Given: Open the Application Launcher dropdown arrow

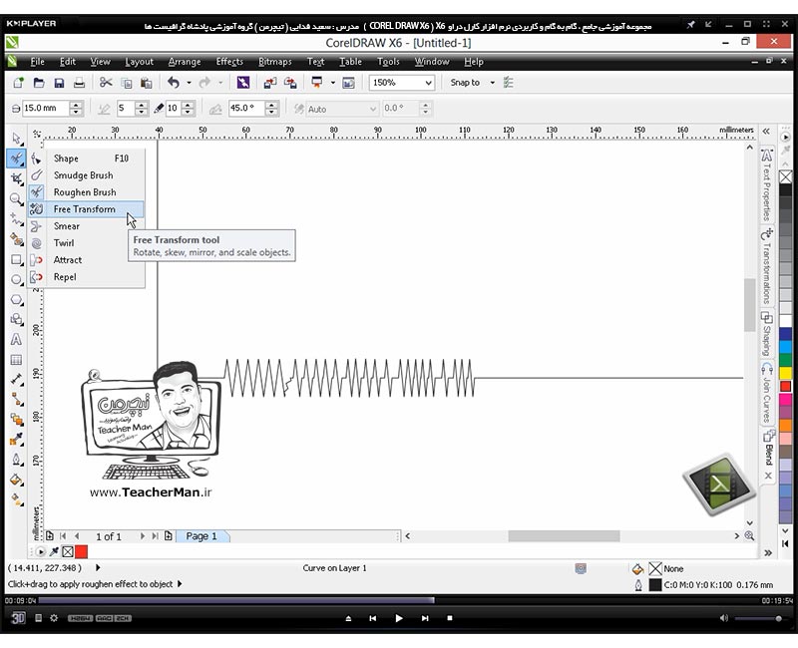Looking at the screenshot, I should (333, 83).
